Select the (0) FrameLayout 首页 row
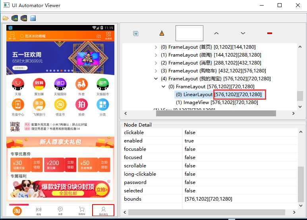Viewport: 307px width, 220px height. 208,47
